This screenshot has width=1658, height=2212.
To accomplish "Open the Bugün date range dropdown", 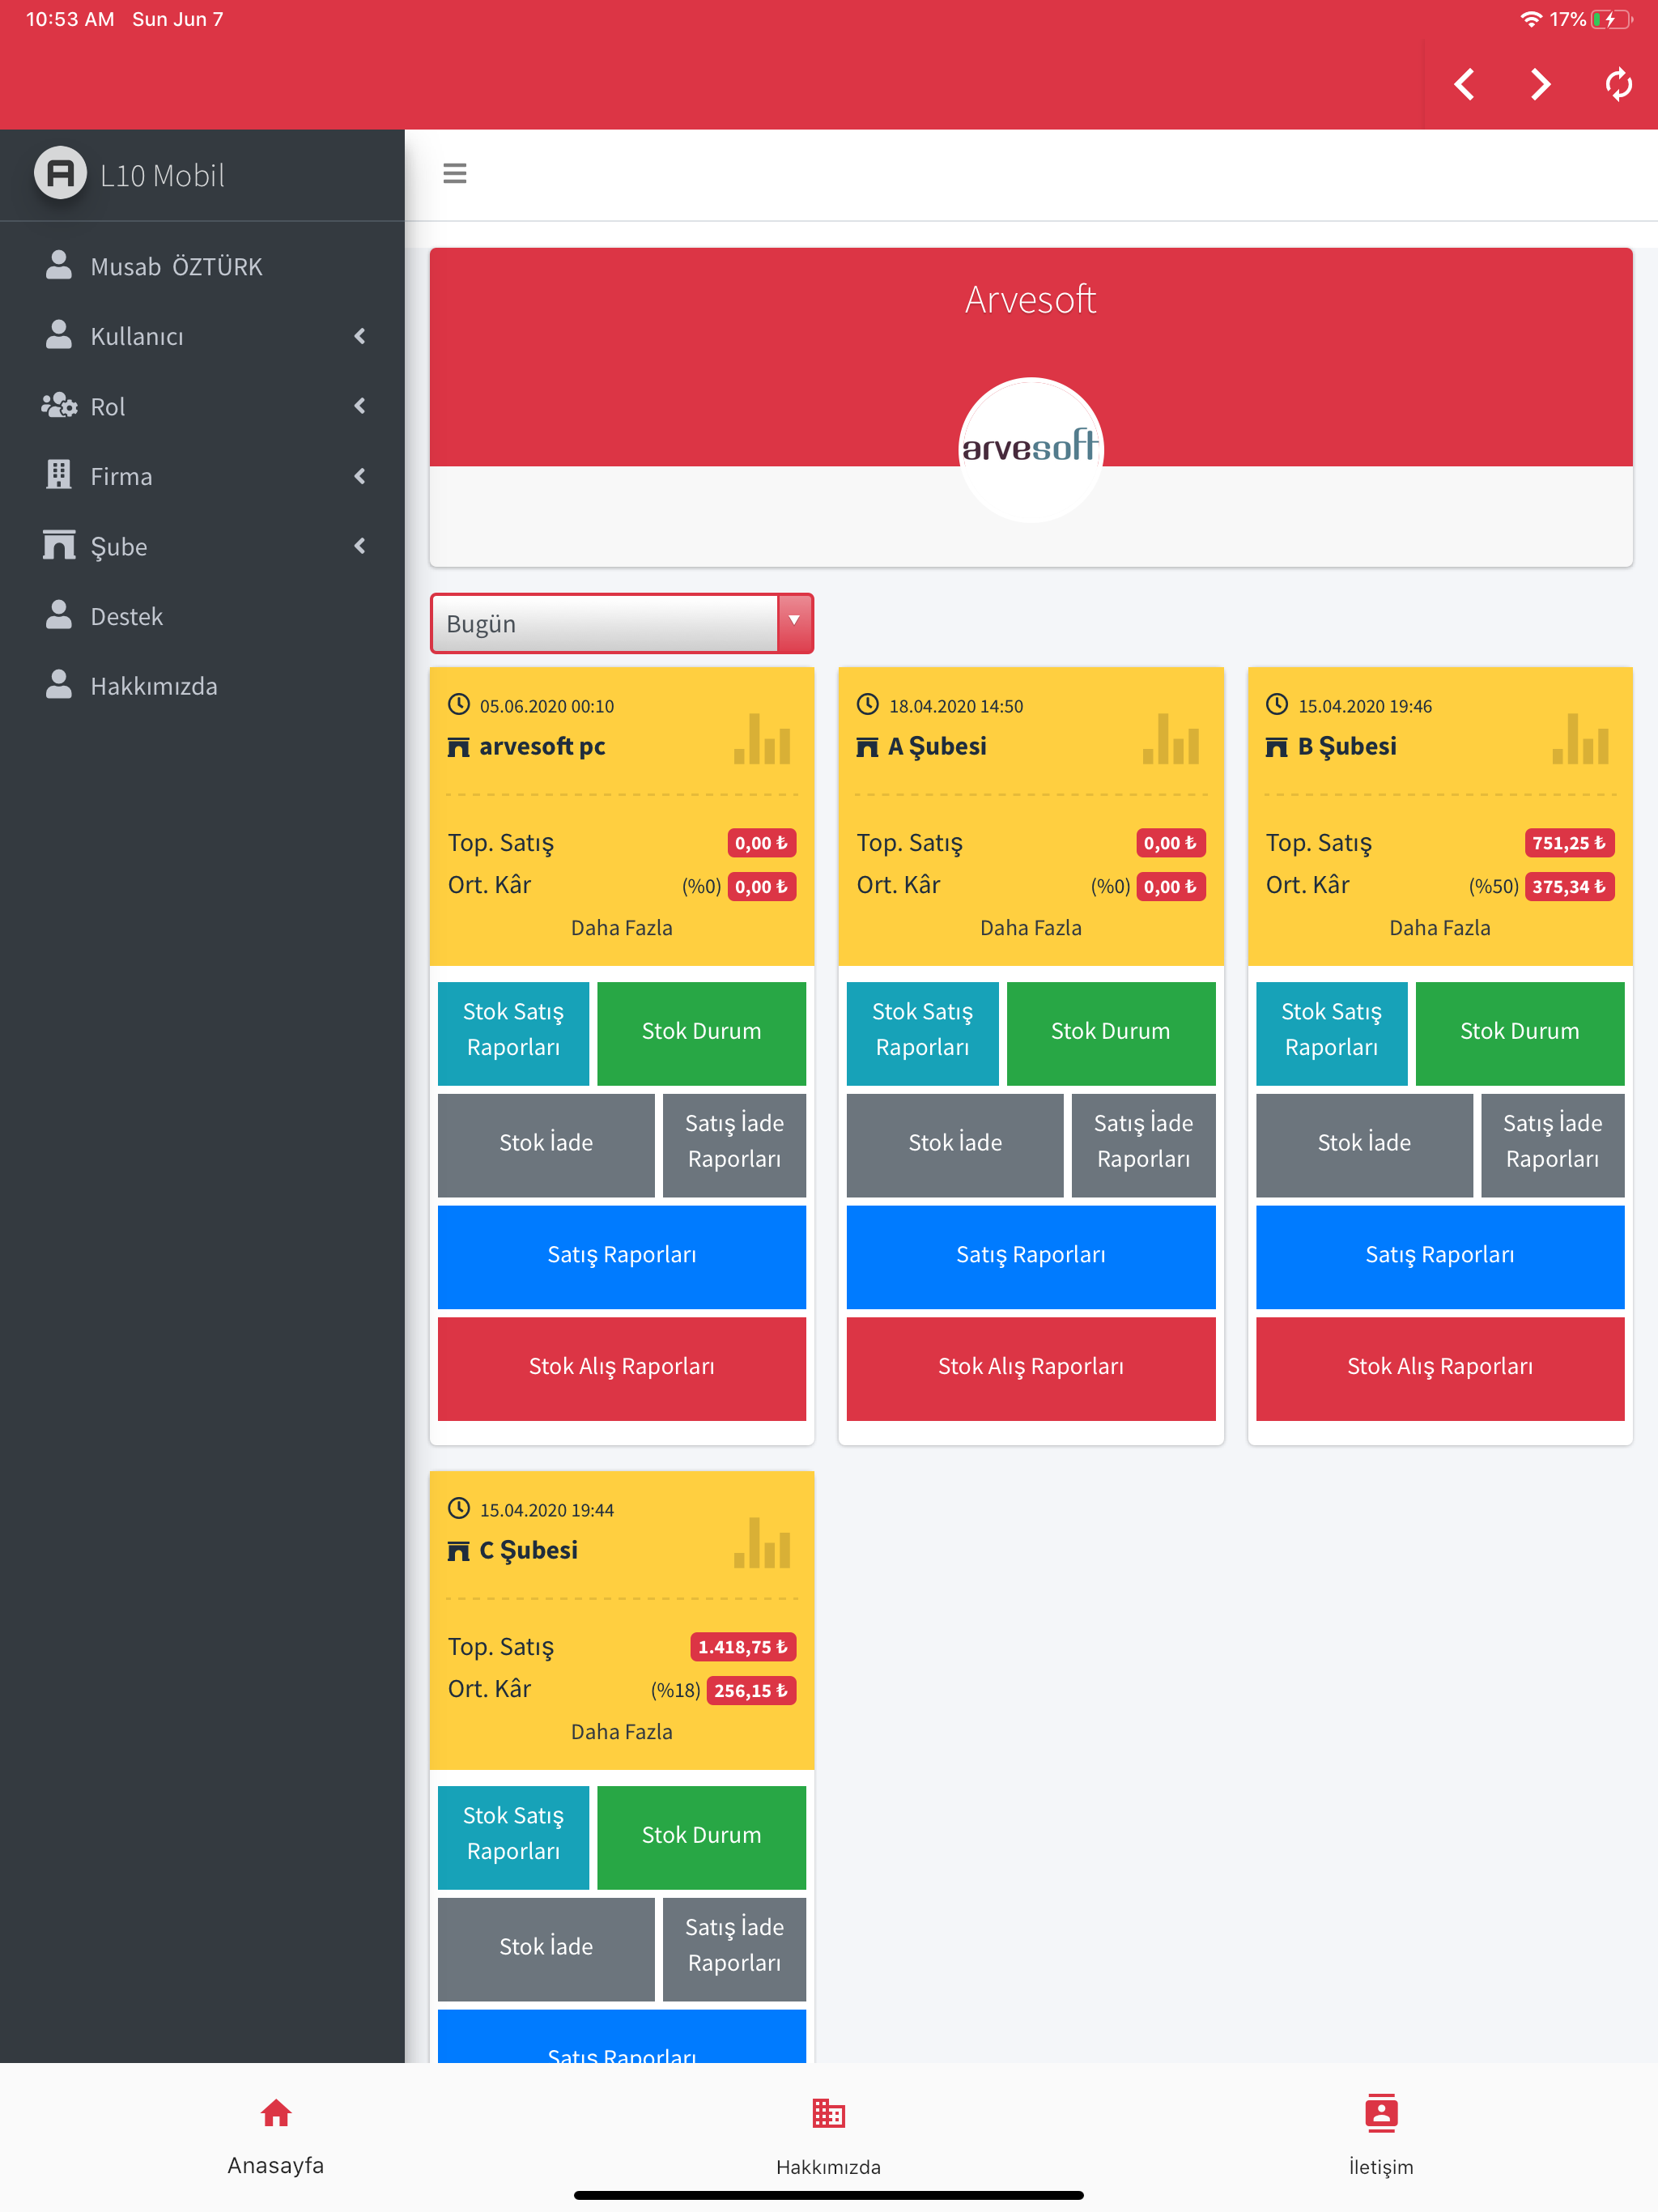I will [x=621, y=623].
